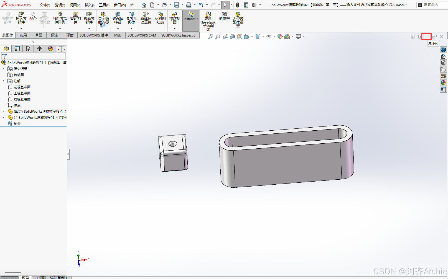Open the 工具(T) menu
The image size is (448, 279).
[104, 5]
